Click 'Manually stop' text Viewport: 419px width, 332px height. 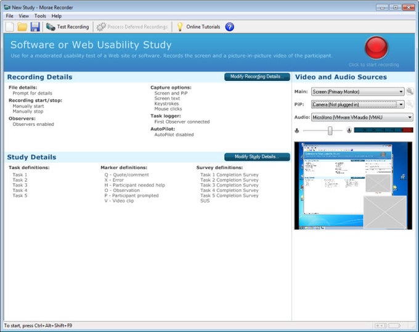[x=28, y=111]
